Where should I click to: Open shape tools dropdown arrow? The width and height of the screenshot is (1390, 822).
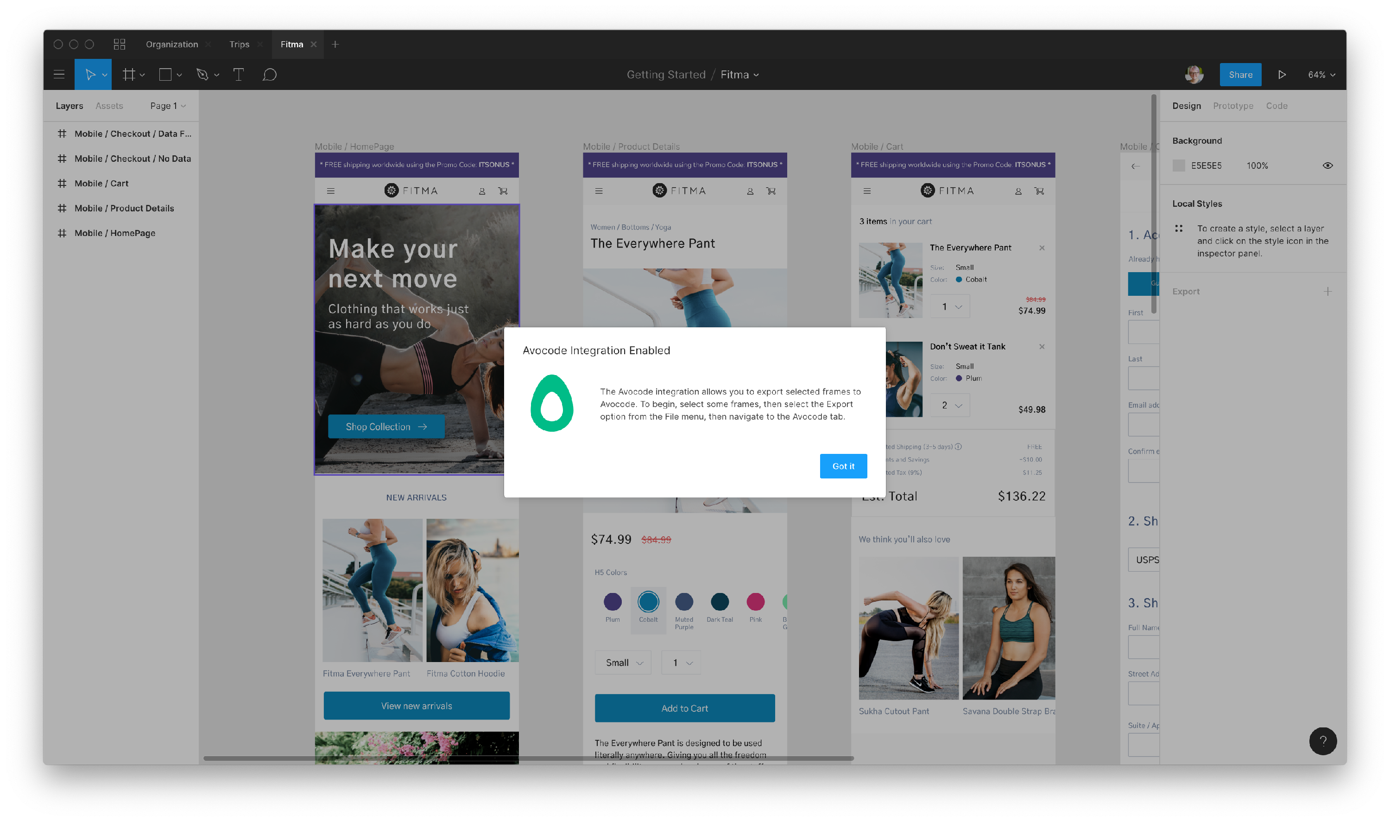pos(179,75)
